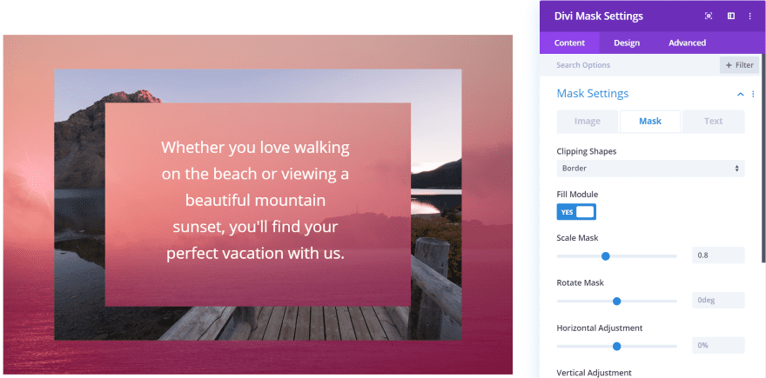Click the Mask Settings heading
Screen dimensions: 766x378
point(593,93)
